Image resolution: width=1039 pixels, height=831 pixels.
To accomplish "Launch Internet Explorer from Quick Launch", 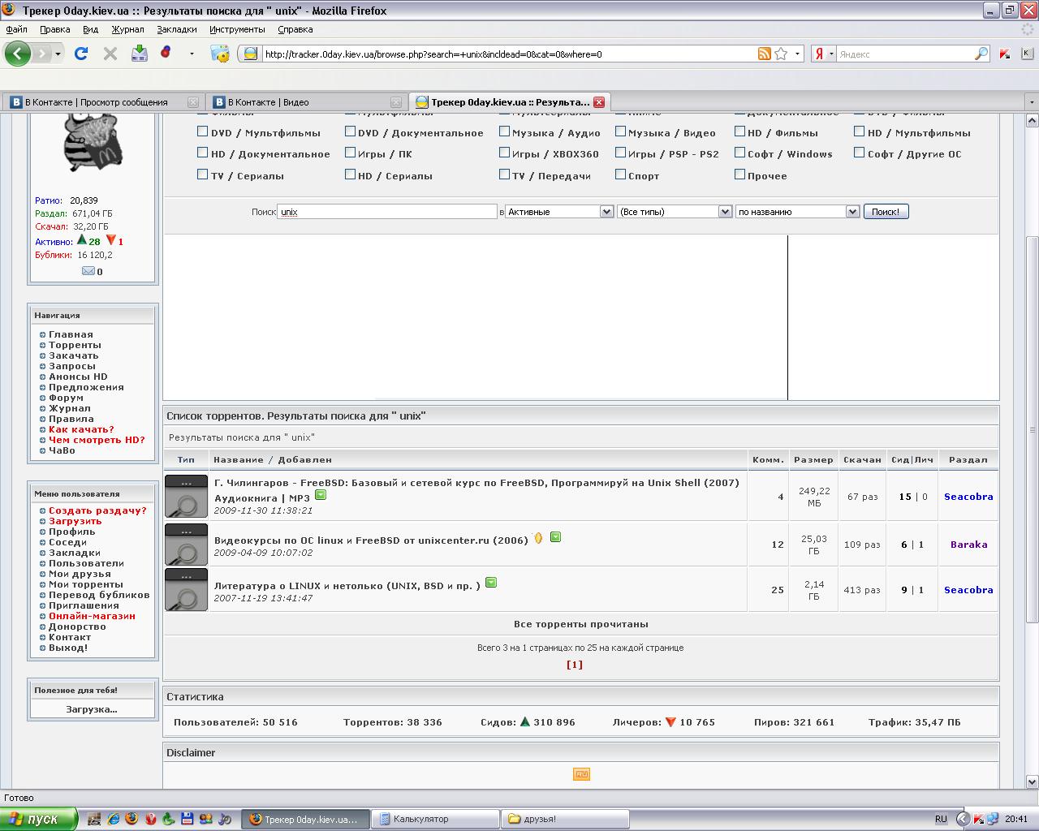I will click(114, 819).
